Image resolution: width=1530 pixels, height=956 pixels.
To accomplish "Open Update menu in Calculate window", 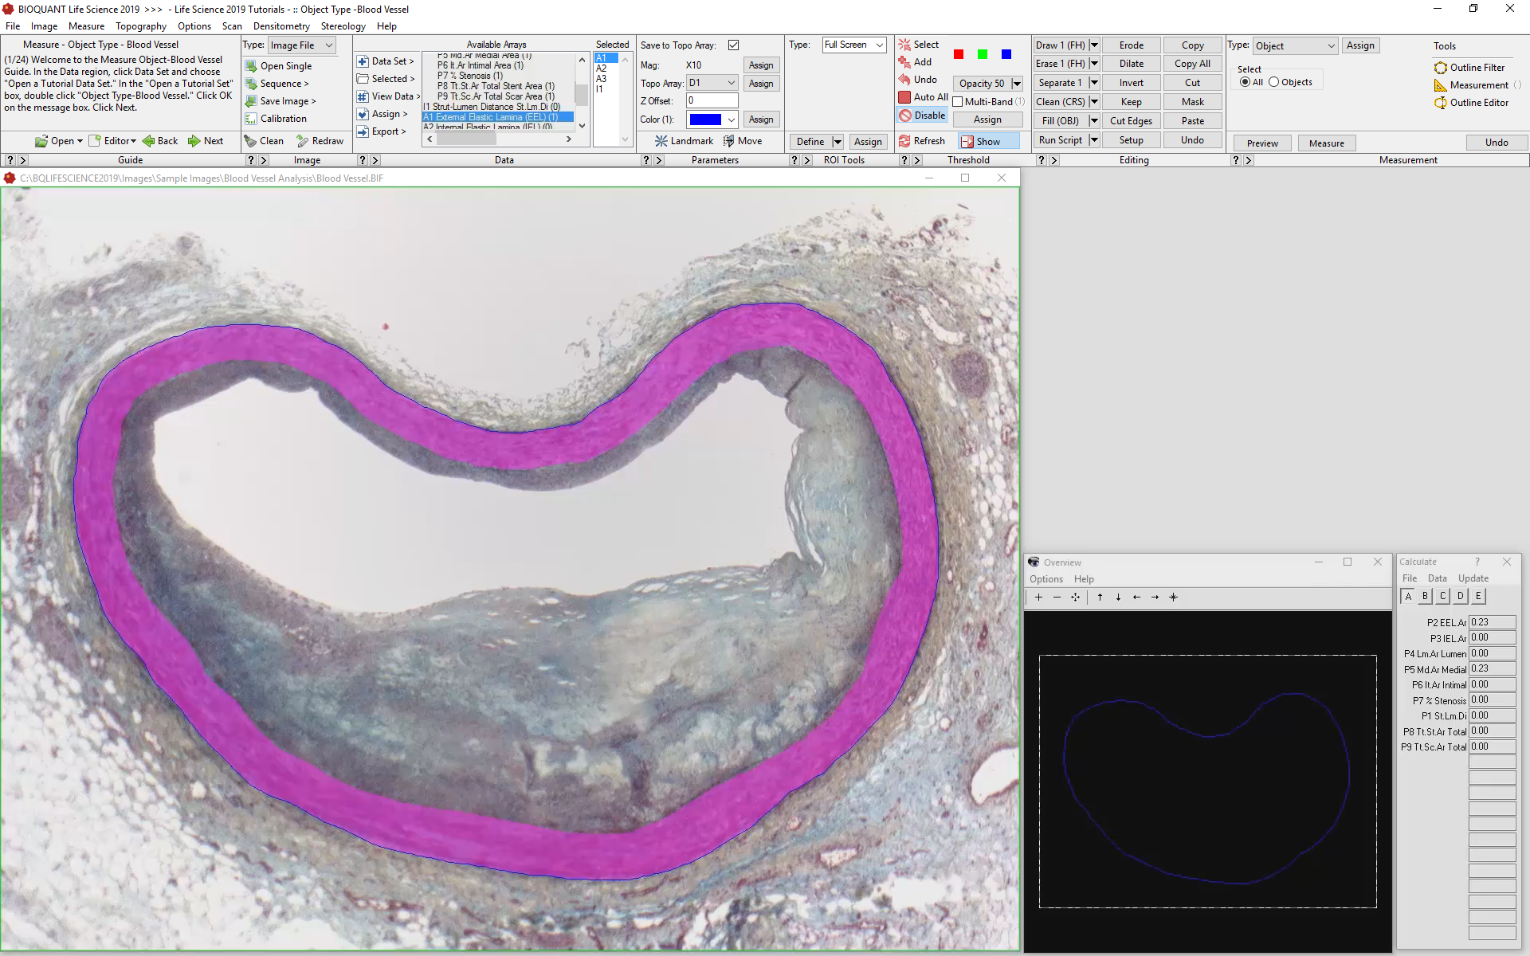I will point(1473,578).
